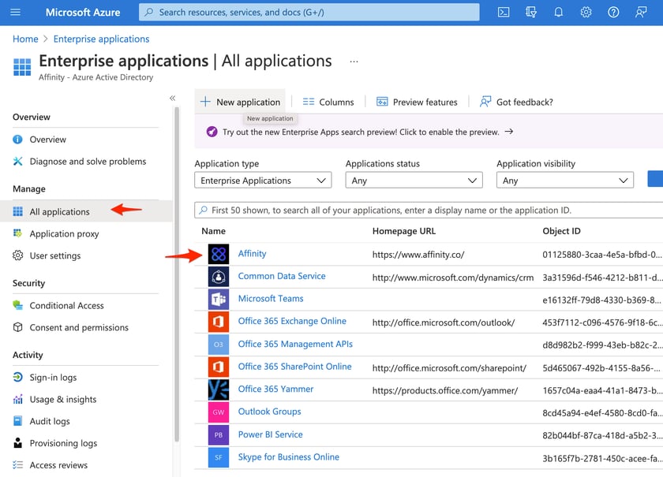Click the rocket preview icon in the banner
Viewport: 663px width, 477px height.
[x=212, y=132]
